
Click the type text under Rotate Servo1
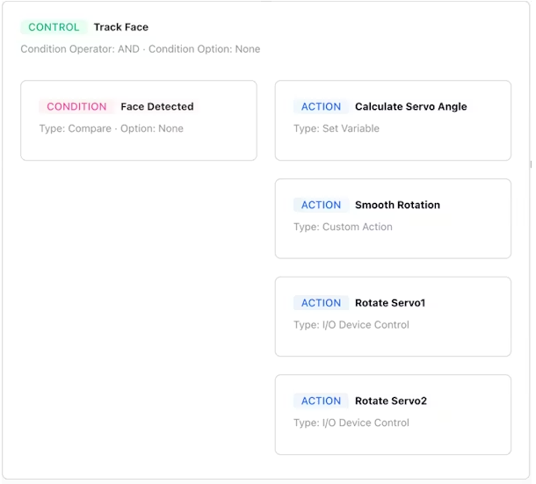(351, 325)
